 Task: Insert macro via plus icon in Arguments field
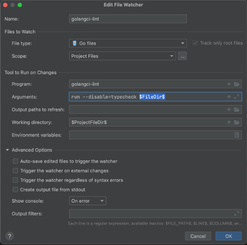[x=229, y=97]
